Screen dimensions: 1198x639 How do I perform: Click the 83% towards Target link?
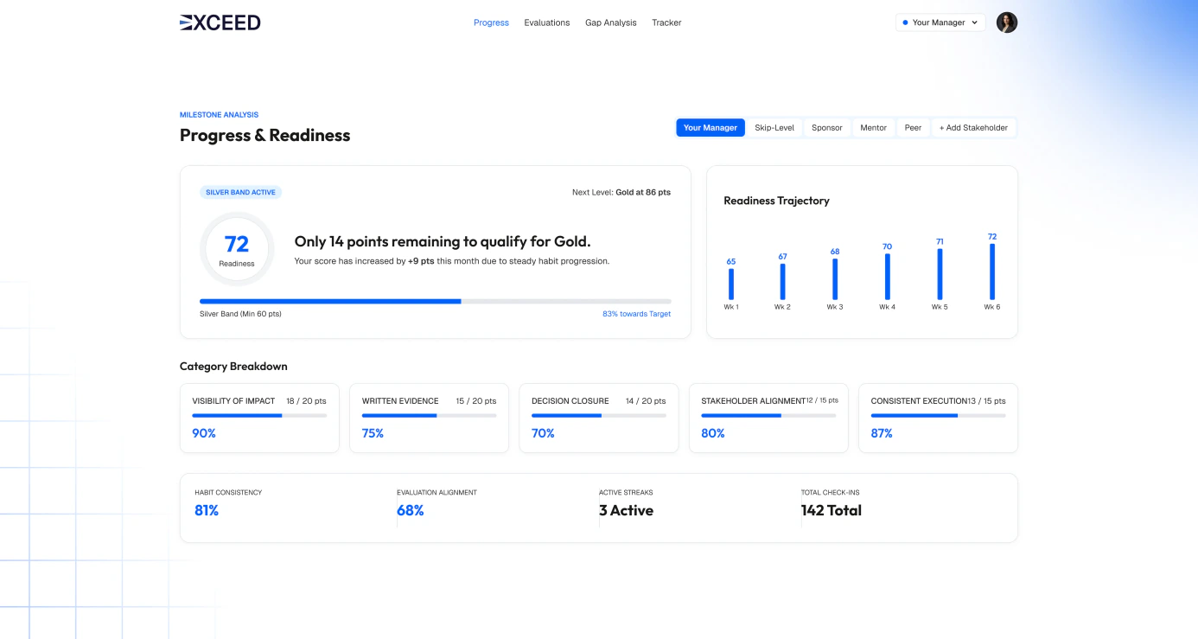point(636,314)
